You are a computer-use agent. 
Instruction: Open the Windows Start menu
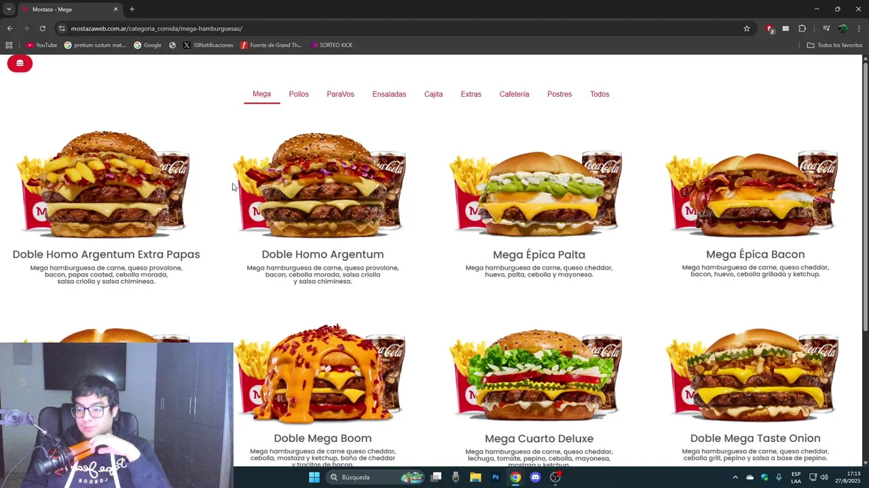click(x=314, y=477)
